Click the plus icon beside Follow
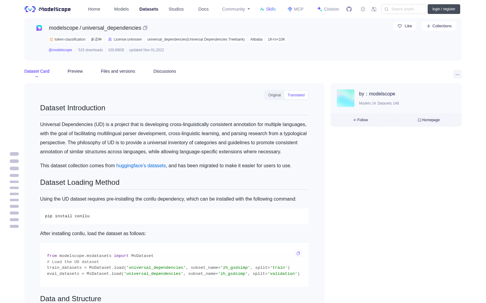486x303 pixels. [x=355, y=120]
